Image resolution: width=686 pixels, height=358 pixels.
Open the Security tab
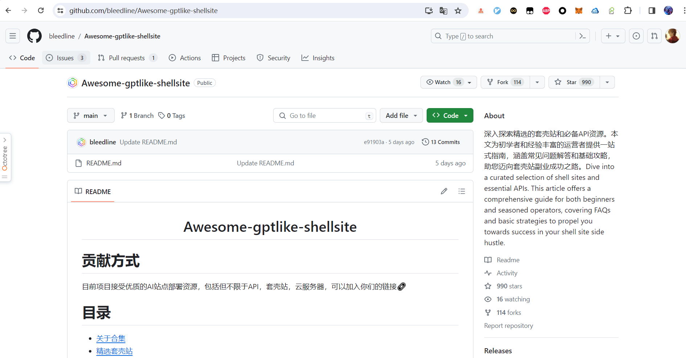(274, 58)
